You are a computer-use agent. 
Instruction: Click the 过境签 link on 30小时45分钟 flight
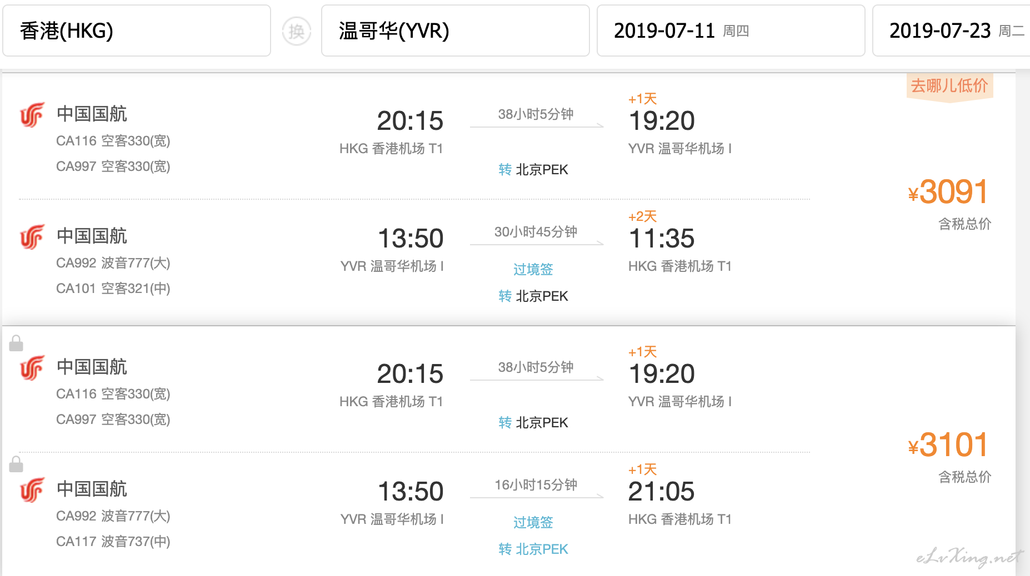click(x=533, y=269)
